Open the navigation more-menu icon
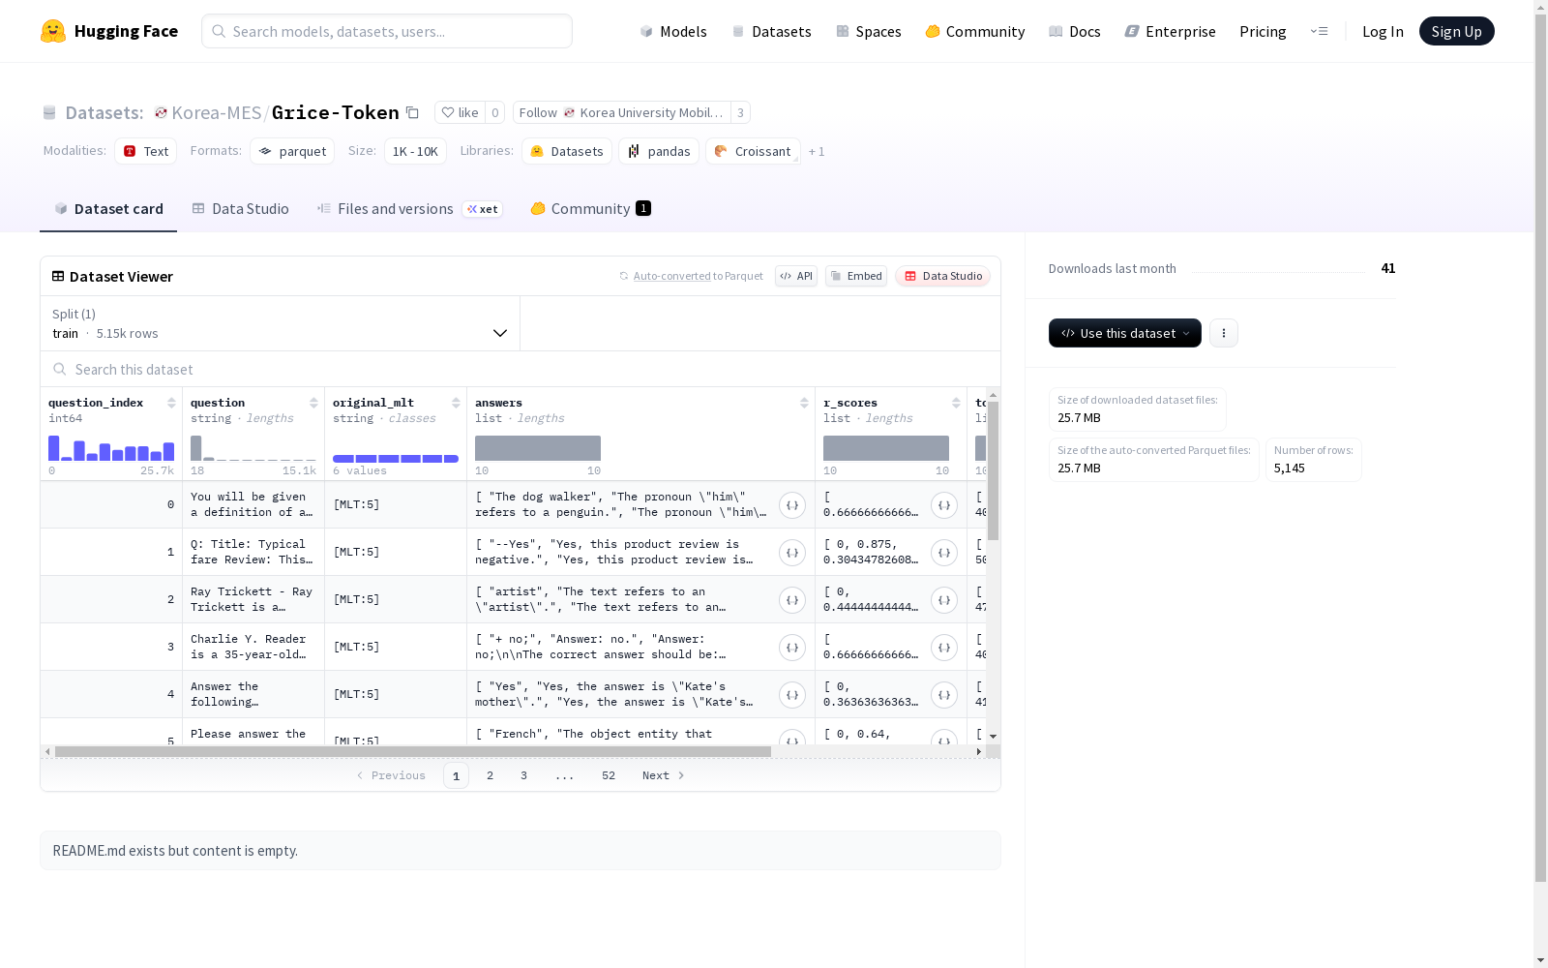 1319,31
